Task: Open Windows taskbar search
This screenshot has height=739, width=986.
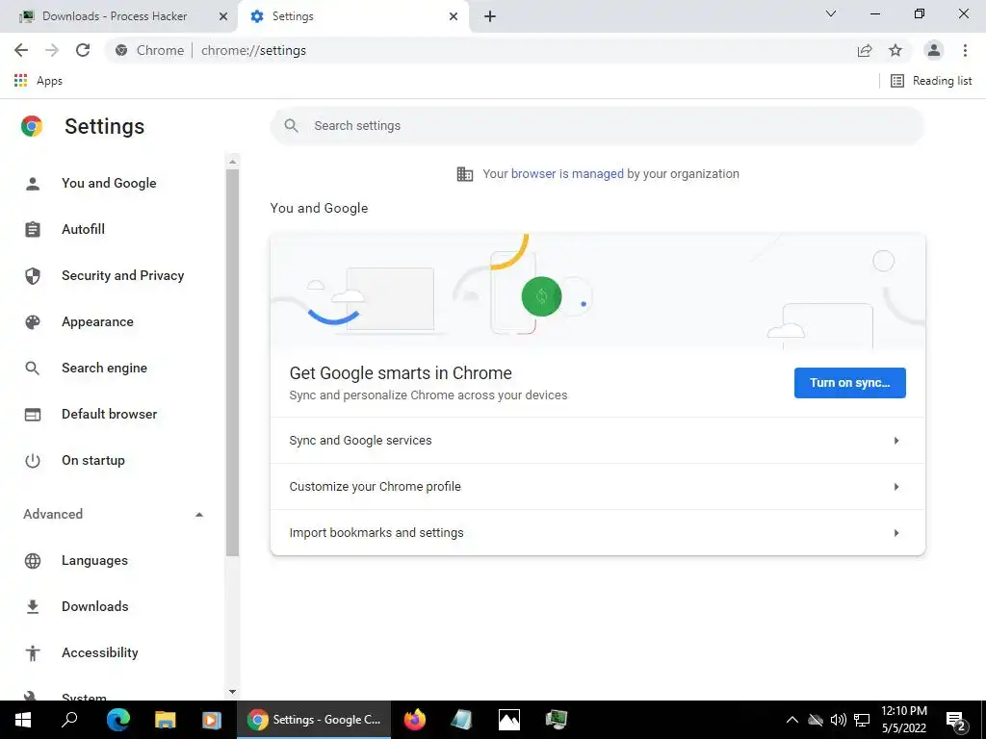Action: coord(69,720)
